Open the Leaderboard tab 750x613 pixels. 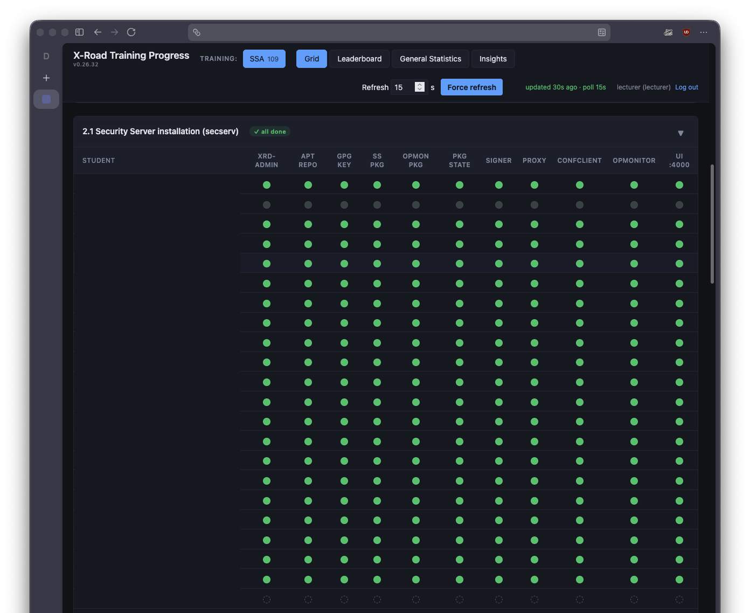point(359,59)
